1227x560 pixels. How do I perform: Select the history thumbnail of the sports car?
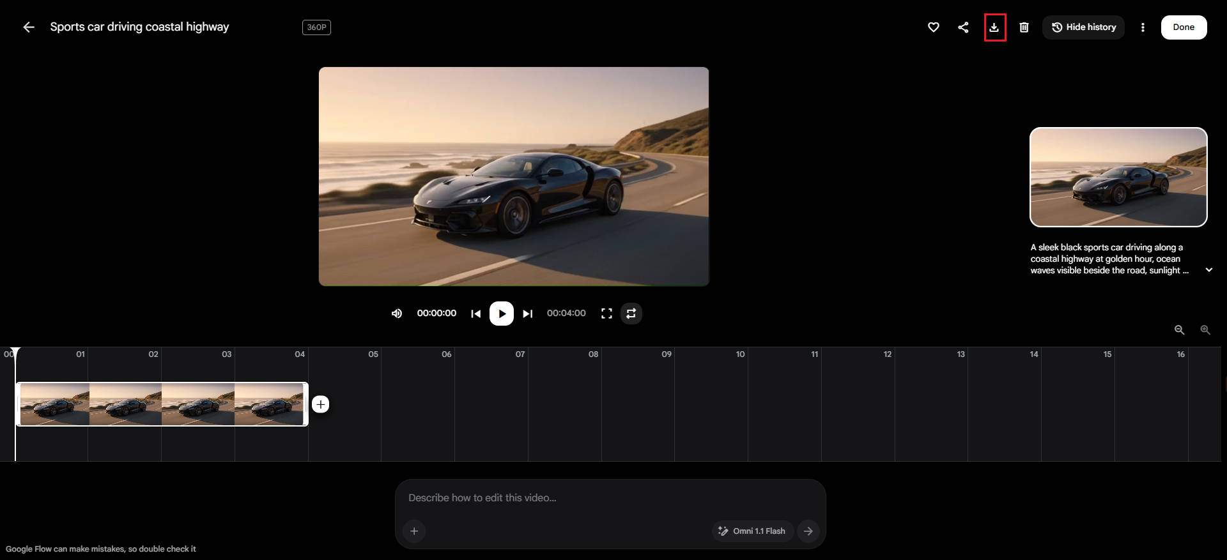point(1118,177)
